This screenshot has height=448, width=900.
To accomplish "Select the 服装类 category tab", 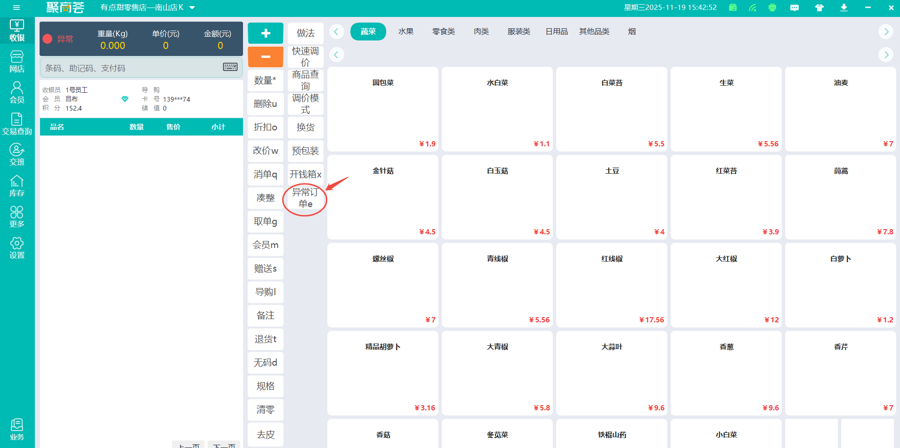I will click(x=519, y=32).
